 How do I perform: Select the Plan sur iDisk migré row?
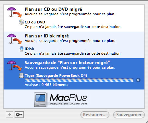coord(74,45)
